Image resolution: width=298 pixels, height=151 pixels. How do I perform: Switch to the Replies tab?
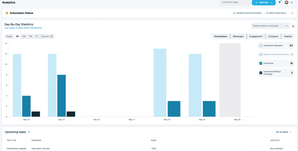288,36
